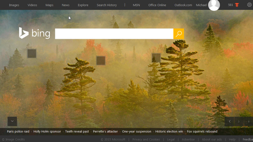The width and height of the screenshot is (253, 142).
Task: Click inside the Bing search box
Action: [114, 34]
